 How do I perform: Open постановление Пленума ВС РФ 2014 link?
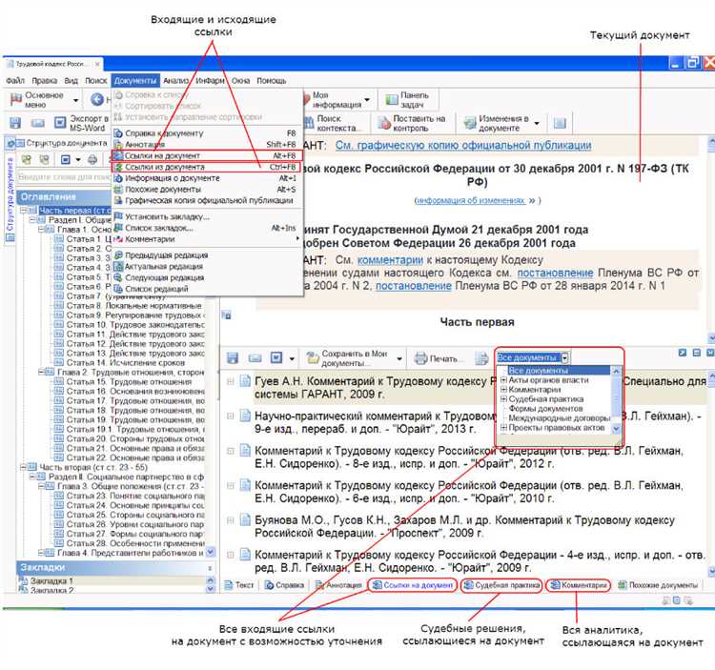[x=413, y=286]
